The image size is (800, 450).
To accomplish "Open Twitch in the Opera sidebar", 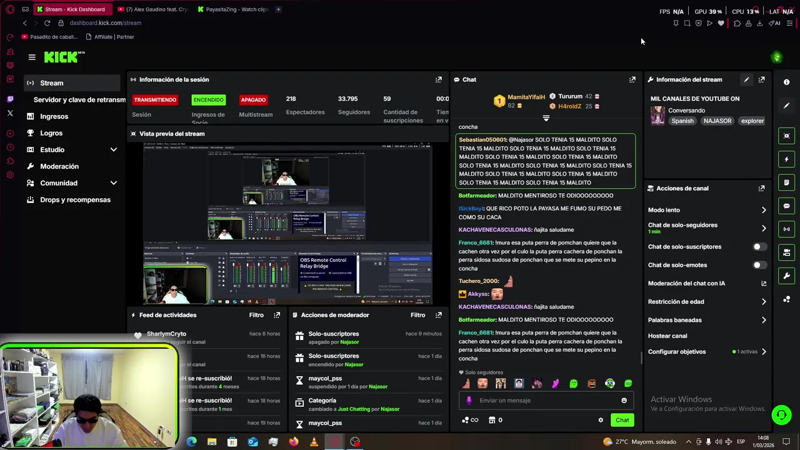I will pos(10,99).
